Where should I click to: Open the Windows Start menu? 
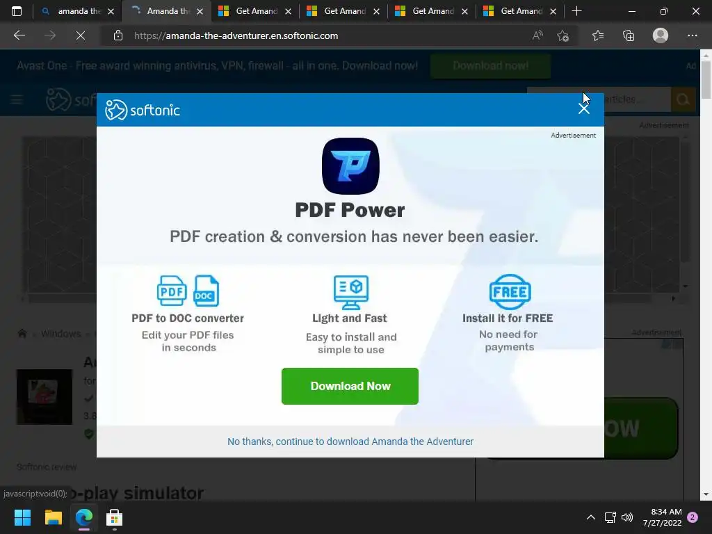[x=22, y=517]
